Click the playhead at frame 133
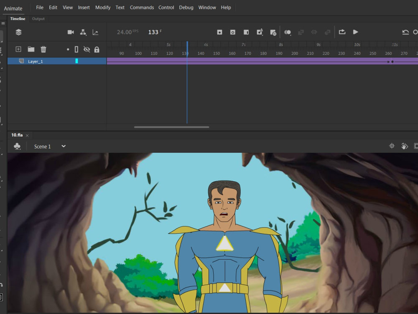Viewport: 418px width, 314px height. click(x=187, y=48)
